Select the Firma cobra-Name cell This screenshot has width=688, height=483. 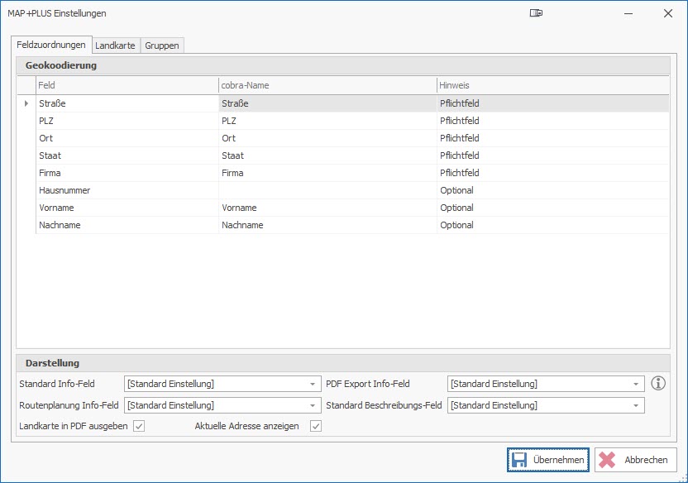(x=327, y=173)
